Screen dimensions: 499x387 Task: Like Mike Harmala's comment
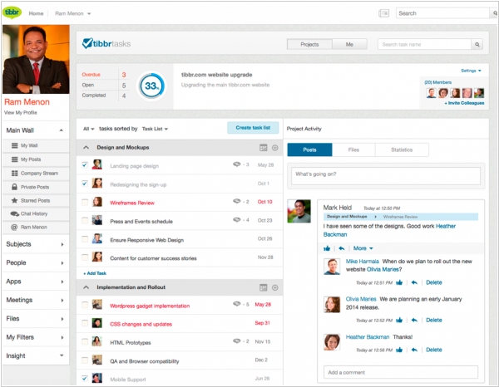(399, 282)
